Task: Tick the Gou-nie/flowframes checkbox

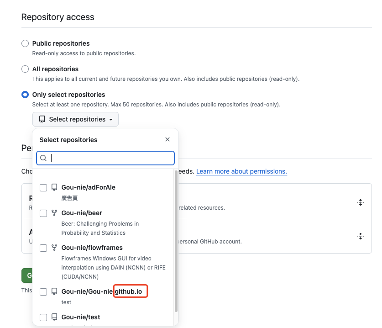Action: point(43,248)
